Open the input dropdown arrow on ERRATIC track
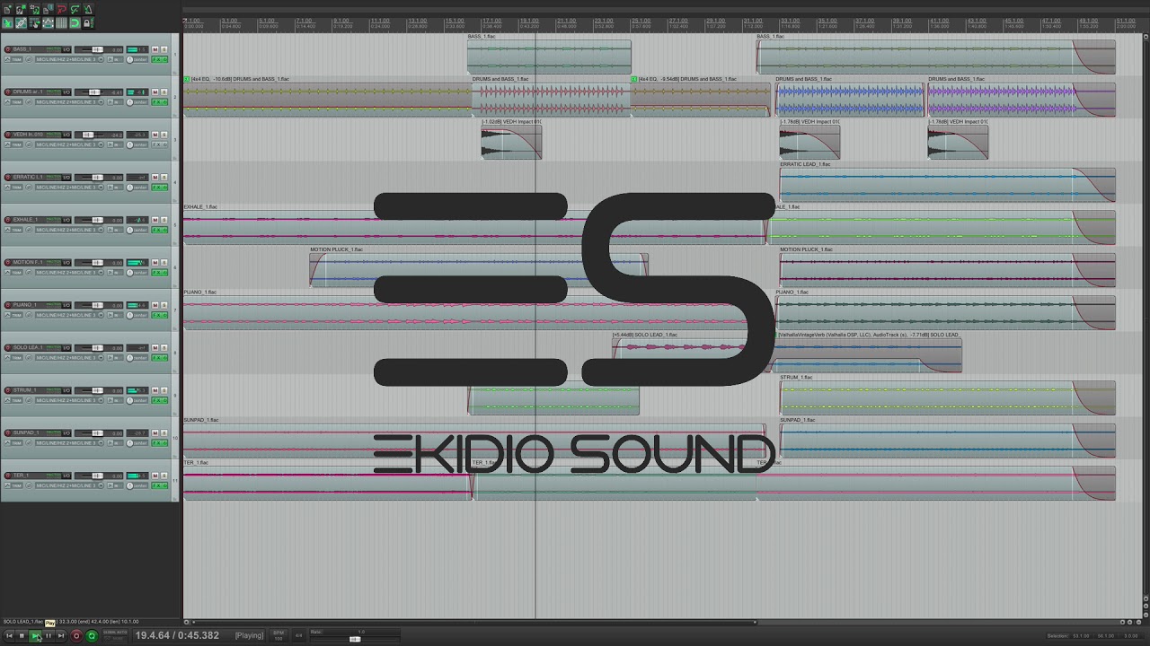 click(101, 188)
